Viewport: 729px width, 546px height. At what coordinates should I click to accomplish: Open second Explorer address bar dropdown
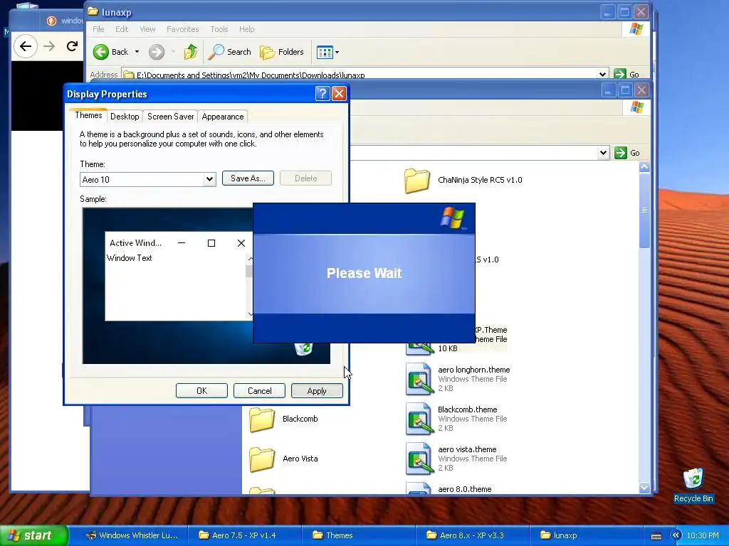point(603,153)
